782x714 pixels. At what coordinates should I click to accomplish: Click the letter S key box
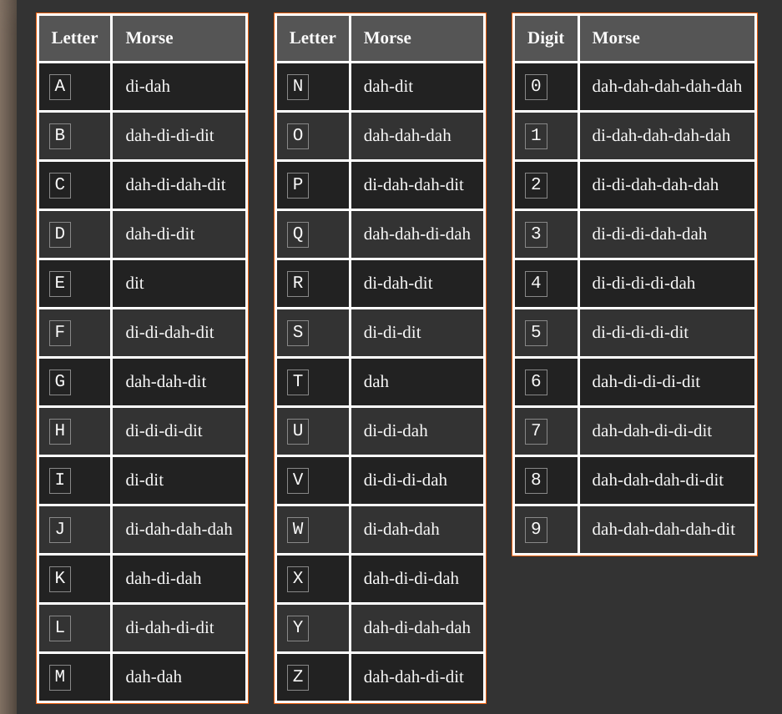(x=298, y=333)
